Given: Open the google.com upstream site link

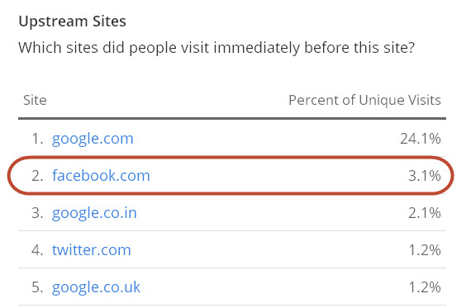Looking at the screenshot, I should pos(93,139).
